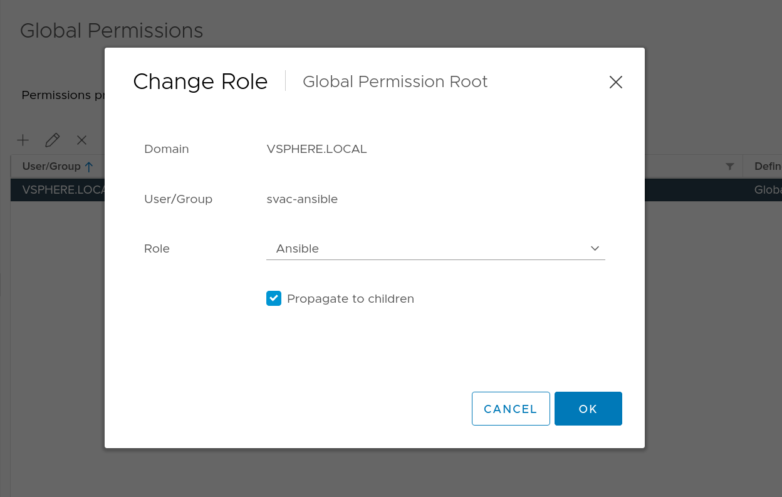Click the Add permission plus icon
The image size is (782, 497).
click(x=23, y=140)
